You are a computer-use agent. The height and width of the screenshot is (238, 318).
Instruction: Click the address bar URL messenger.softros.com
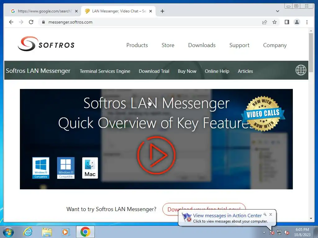(x=70, y=22)
